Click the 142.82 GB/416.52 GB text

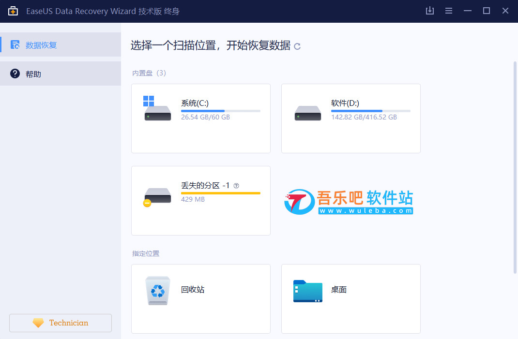364,117
